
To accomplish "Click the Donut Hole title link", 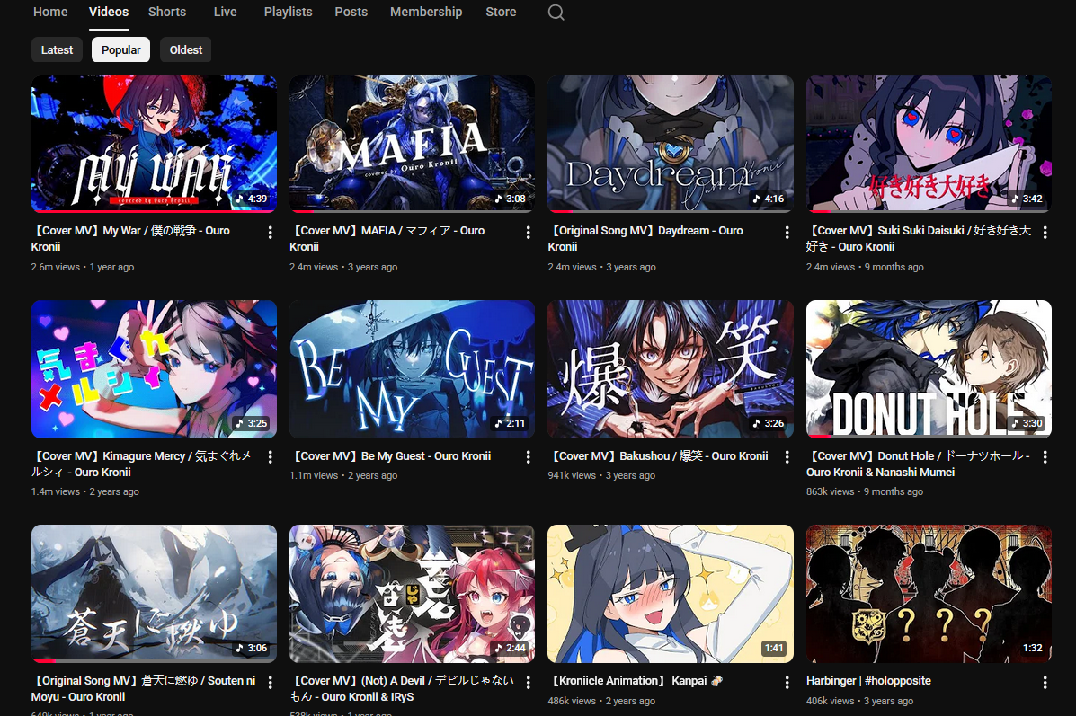I will [x=918, y=464].
